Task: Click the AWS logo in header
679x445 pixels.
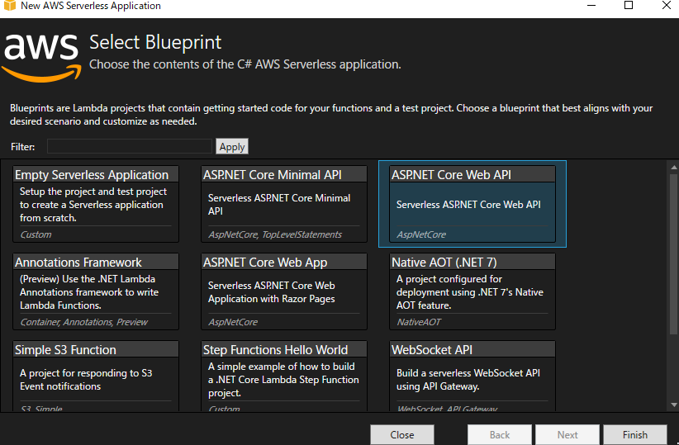Action: click(x=41, y=58)
